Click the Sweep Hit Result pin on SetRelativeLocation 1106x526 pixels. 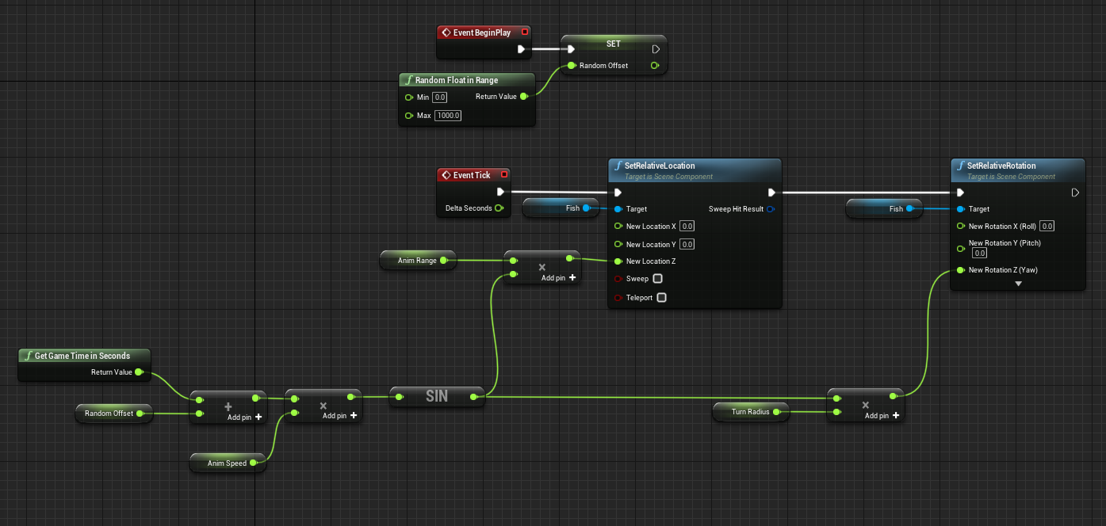click(x=770, y=208)
